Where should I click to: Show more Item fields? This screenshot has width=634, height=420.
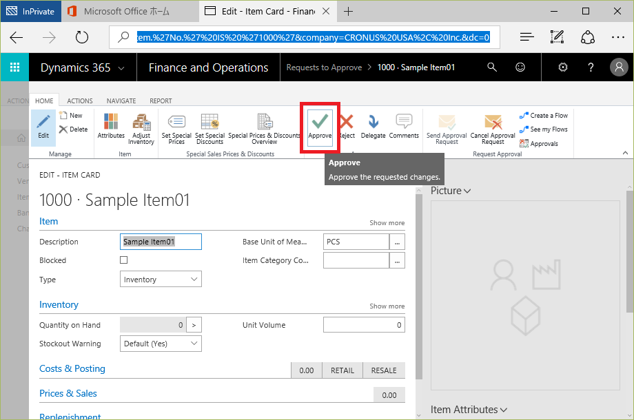(387, 223)
